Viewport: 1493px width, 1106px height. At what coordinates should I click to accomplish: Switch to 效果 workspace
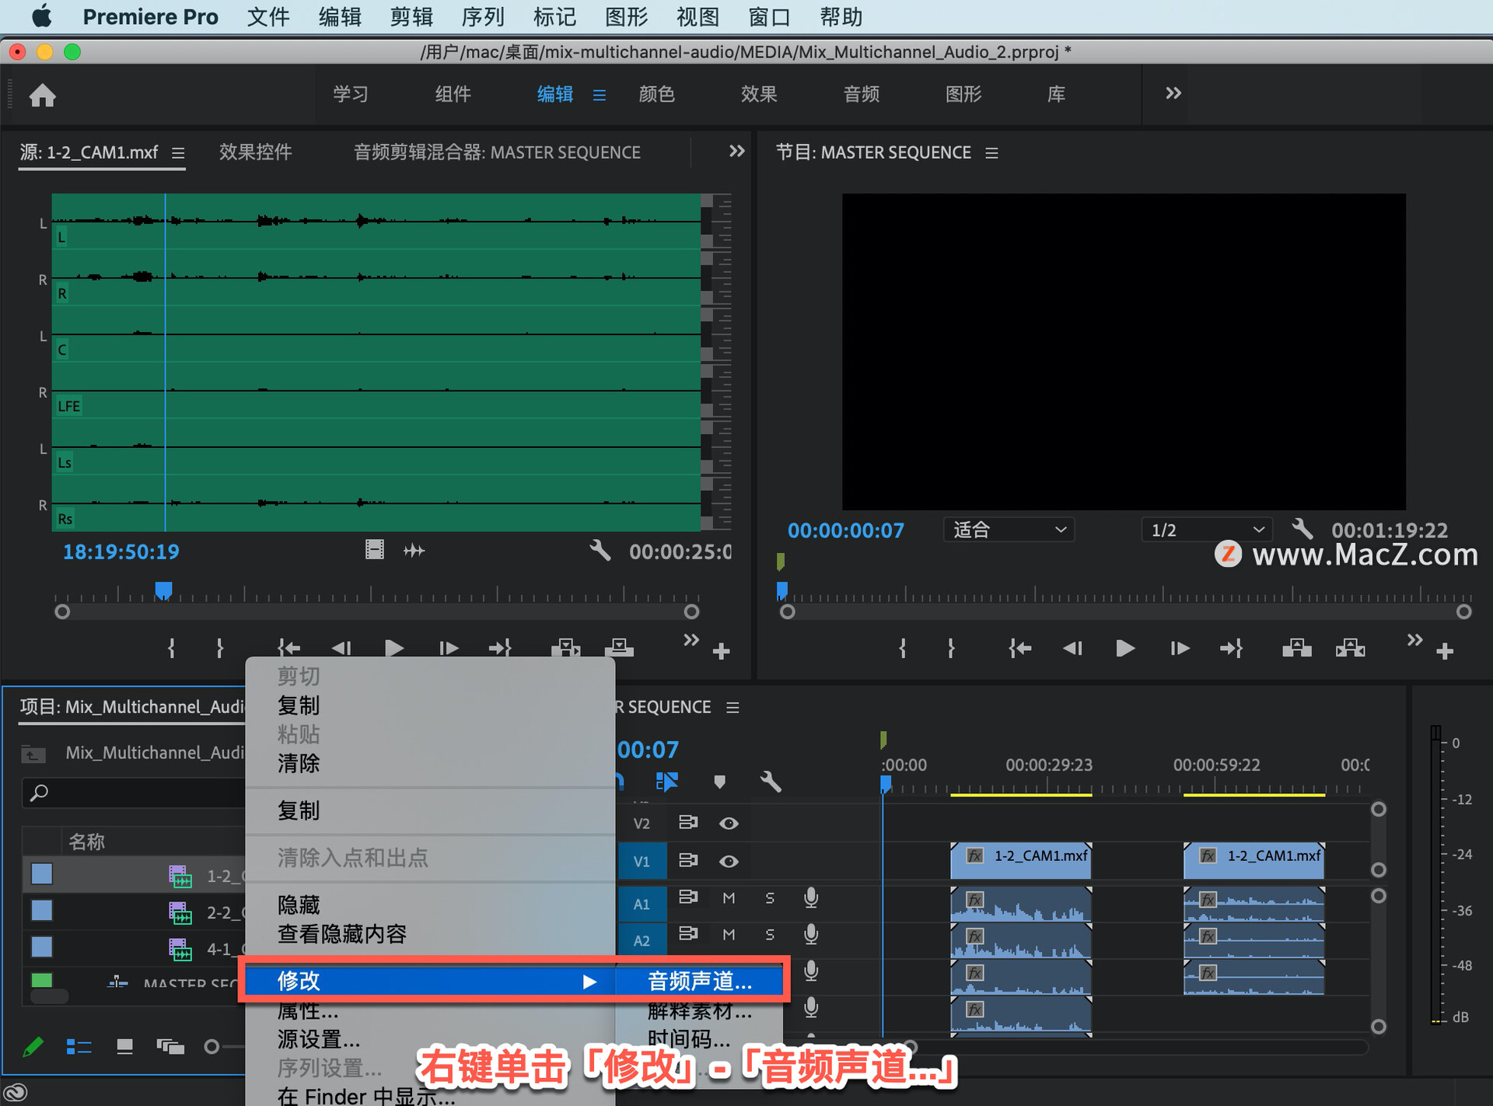(x=759, y=94)
